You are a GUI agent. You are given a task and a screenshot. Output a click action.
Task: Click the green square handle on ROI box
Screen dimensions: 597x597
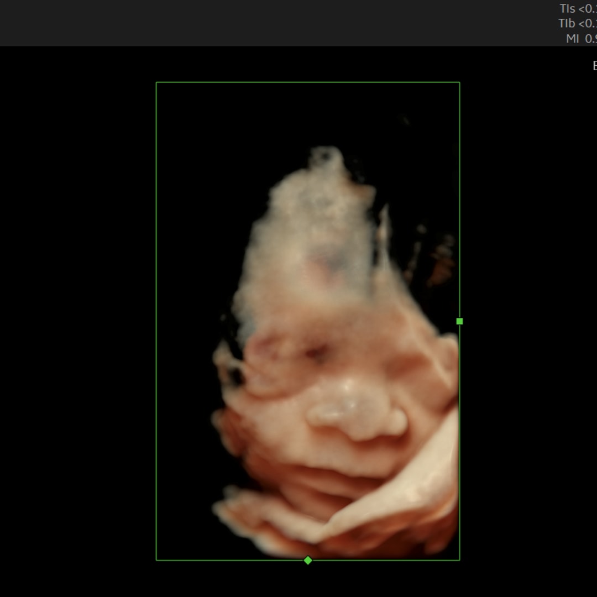click(459, 321)
